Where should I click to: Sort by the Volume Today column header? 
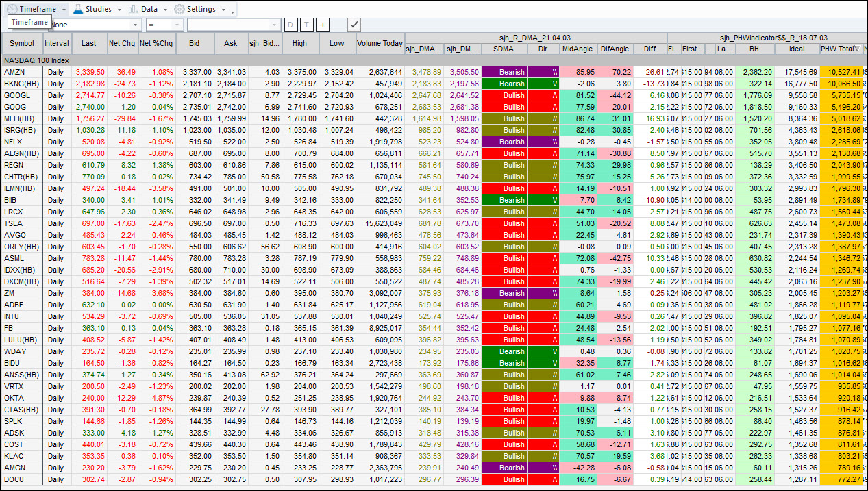click(380, 43)
